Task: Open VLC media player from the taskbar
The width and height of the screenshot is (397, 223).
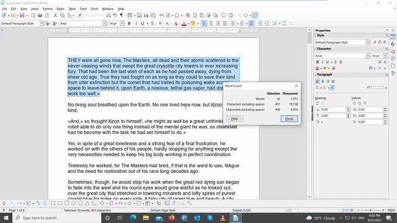Action: [x=223, y=217]
